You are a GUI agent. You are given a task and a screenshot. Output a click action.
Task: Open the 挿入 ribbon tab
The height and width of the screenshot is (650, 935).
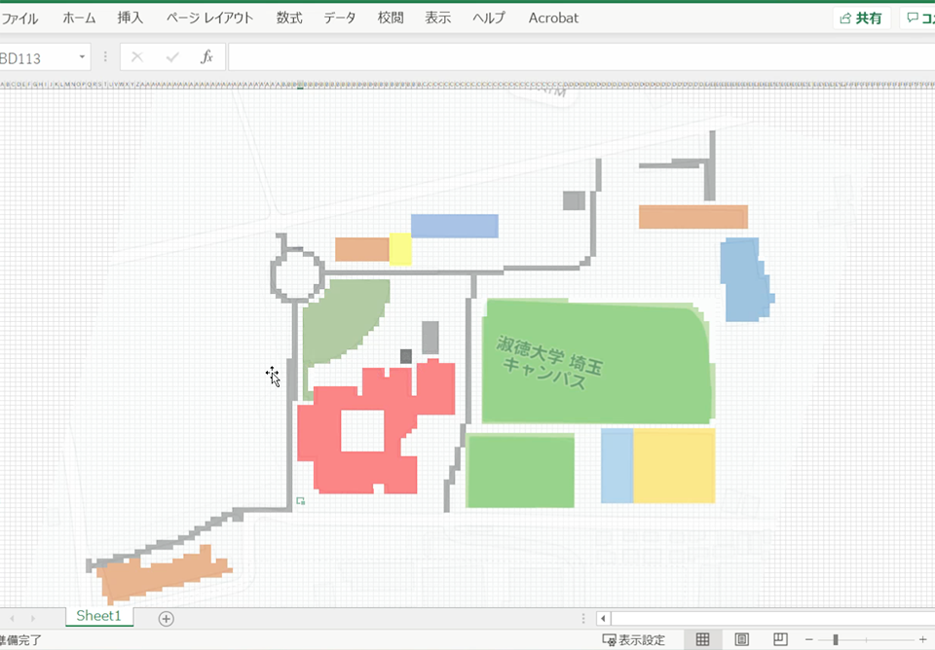130,18
